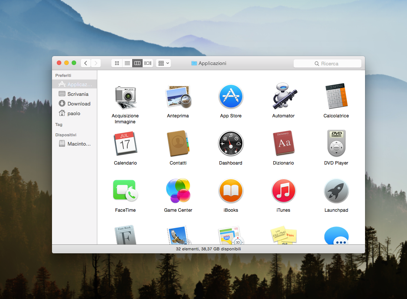
Task: Open the Macintosh disk in Dispositivi
Action: tap(75, 143)
